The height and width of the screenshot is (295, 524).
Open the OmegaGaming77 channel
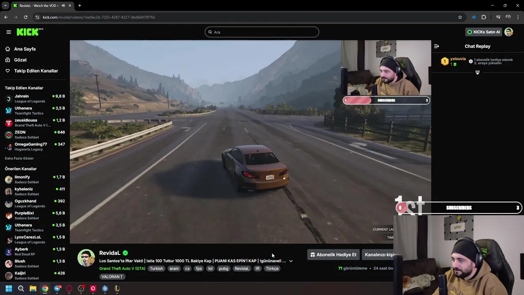[35, 147]
